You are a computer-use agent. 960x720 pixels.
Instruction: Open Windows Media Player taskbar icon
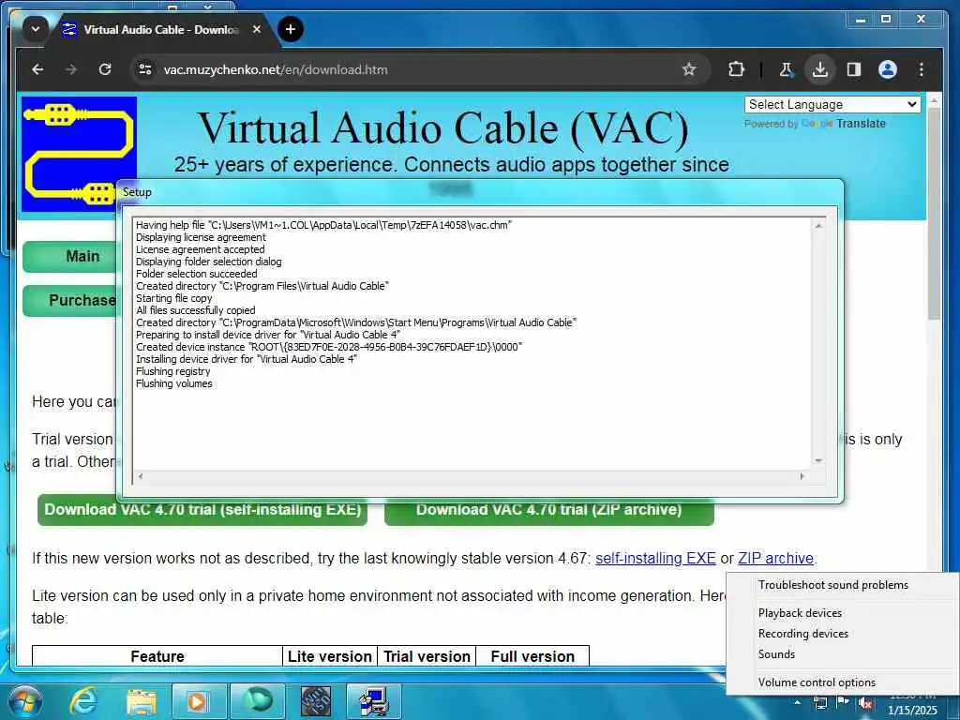click(199, 701)
